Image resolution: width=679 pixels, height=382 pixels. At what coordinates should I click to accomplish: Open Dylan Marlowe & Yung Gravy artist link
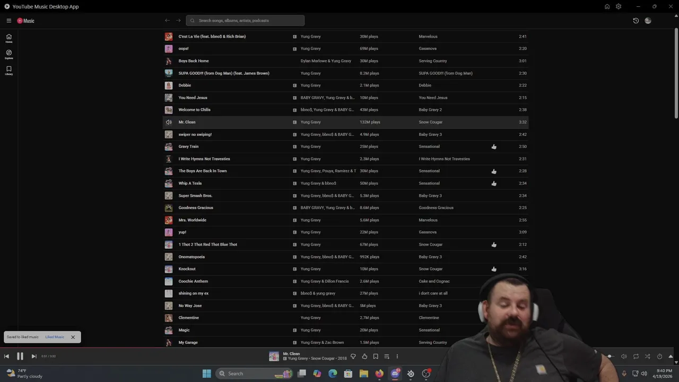[x=326, y=61]
